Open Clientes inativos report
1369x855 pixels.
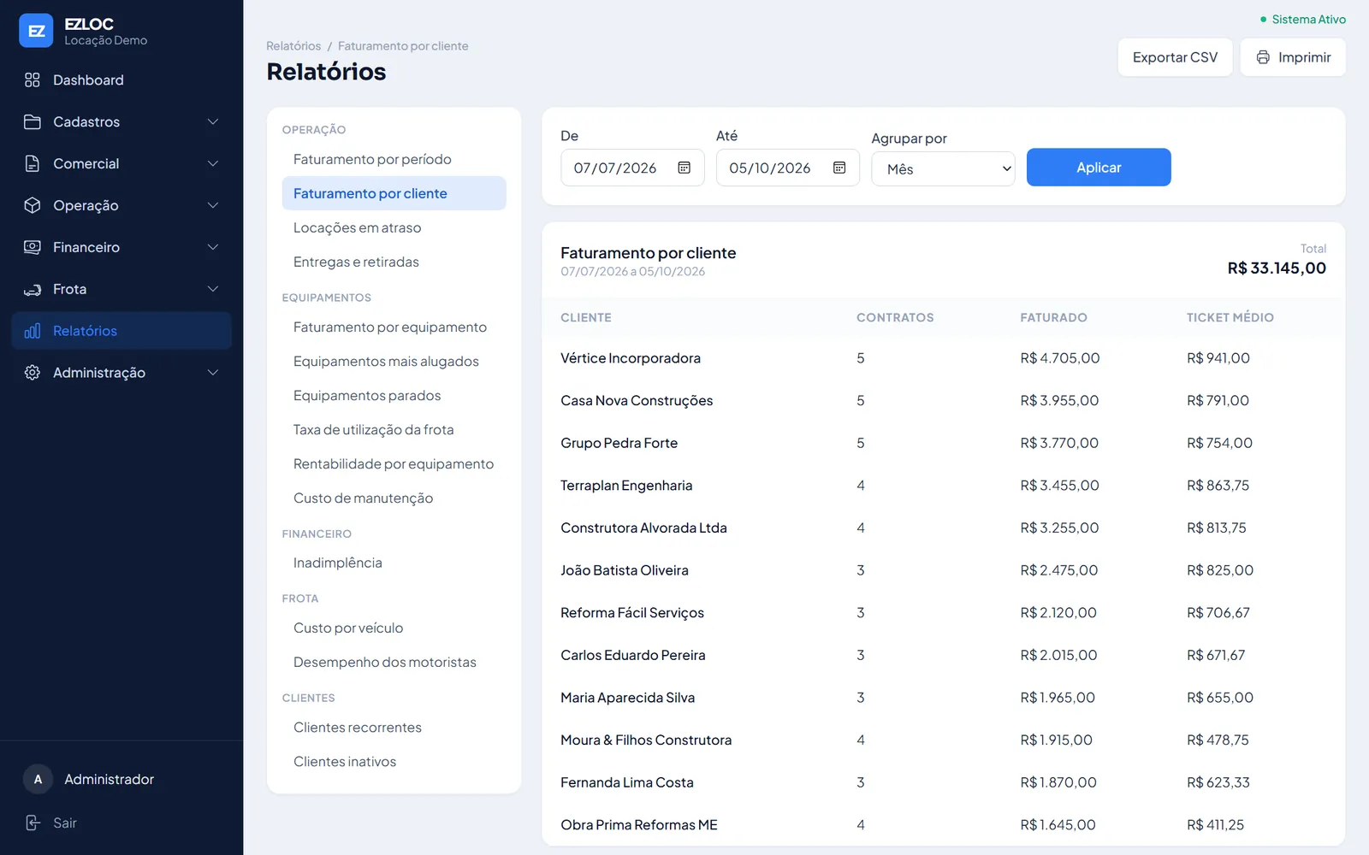click(x=394, y=761)
